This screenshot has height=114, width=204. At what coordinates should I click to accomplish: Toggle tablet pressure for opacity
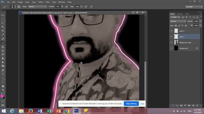click(67, 7)
